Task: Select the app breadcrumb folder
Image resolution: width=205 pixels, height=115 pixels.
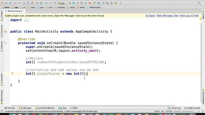Action: 15,7
